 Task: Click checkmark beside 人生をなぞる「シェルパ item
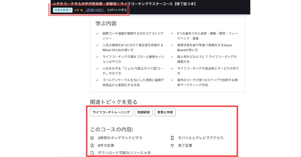pos(97,68)
